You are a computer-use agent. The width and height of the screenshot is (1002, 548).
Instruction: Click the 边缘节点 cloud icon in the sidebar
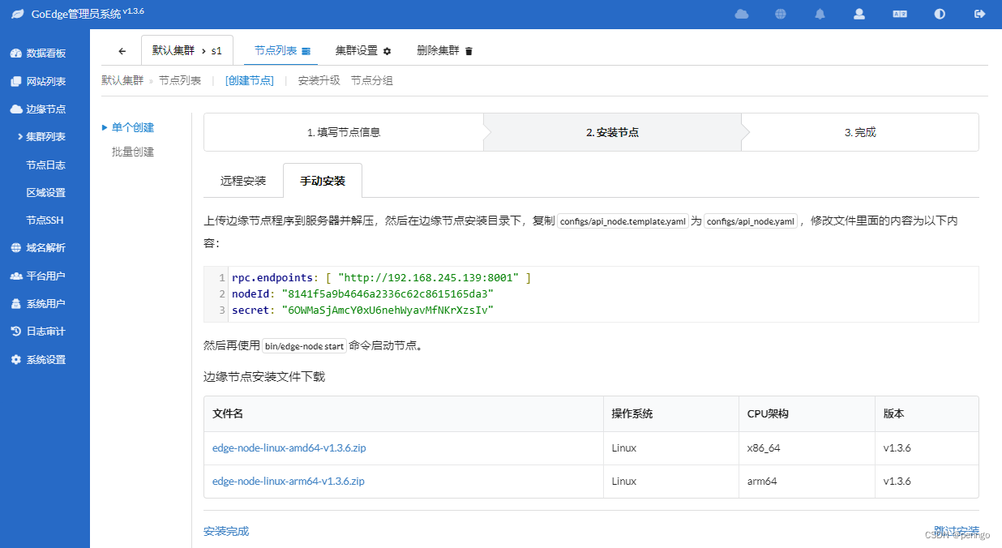click(x=16, y=109)
